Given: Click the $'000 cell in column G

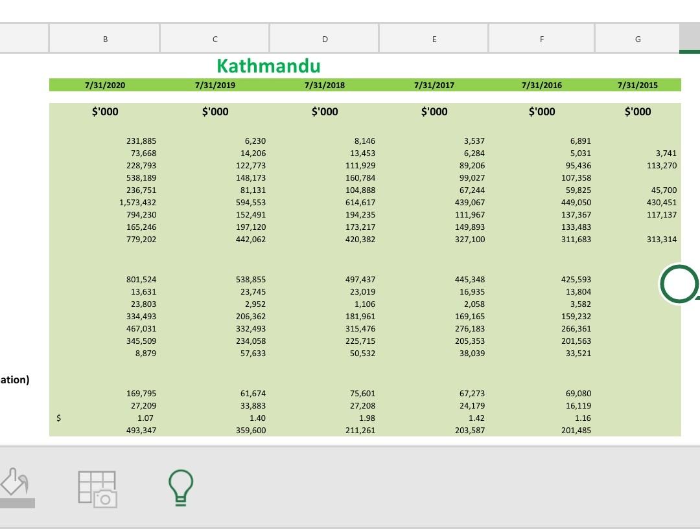Looking at the screenshot, I should pyautogui.click(x=638, y=111).
